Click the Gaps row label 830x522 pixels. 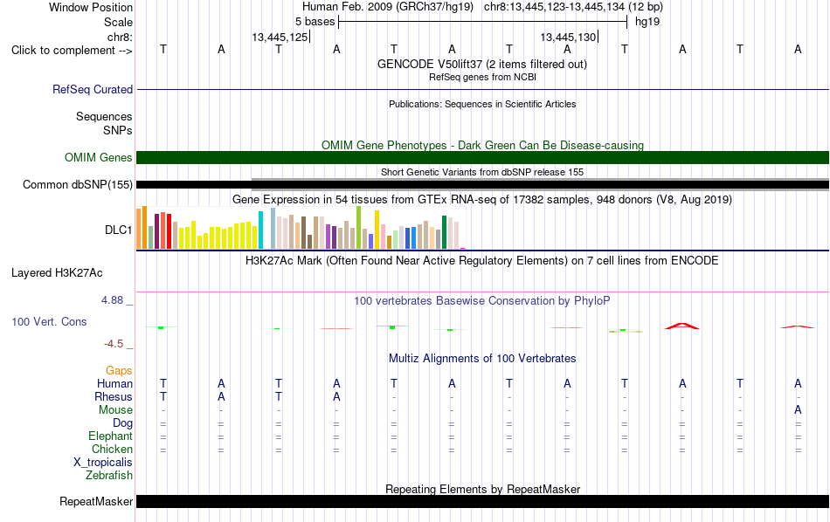119,371
